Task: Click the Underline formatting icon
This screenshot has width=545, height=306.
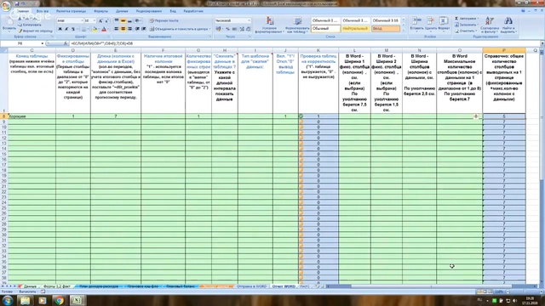Action: (72, 29)
